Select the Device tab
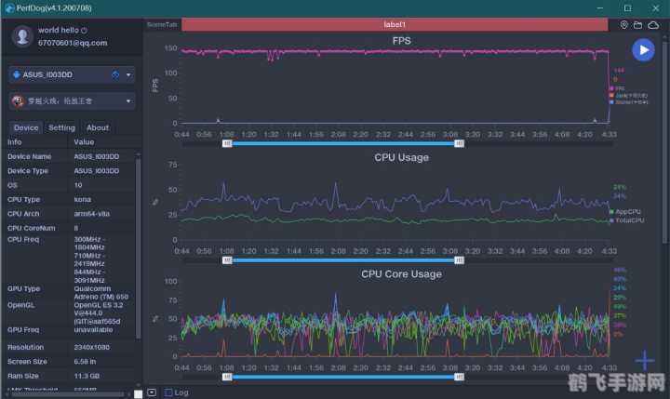Image resolution: width=670 pixels, height=399 pixels. [26, 127]
